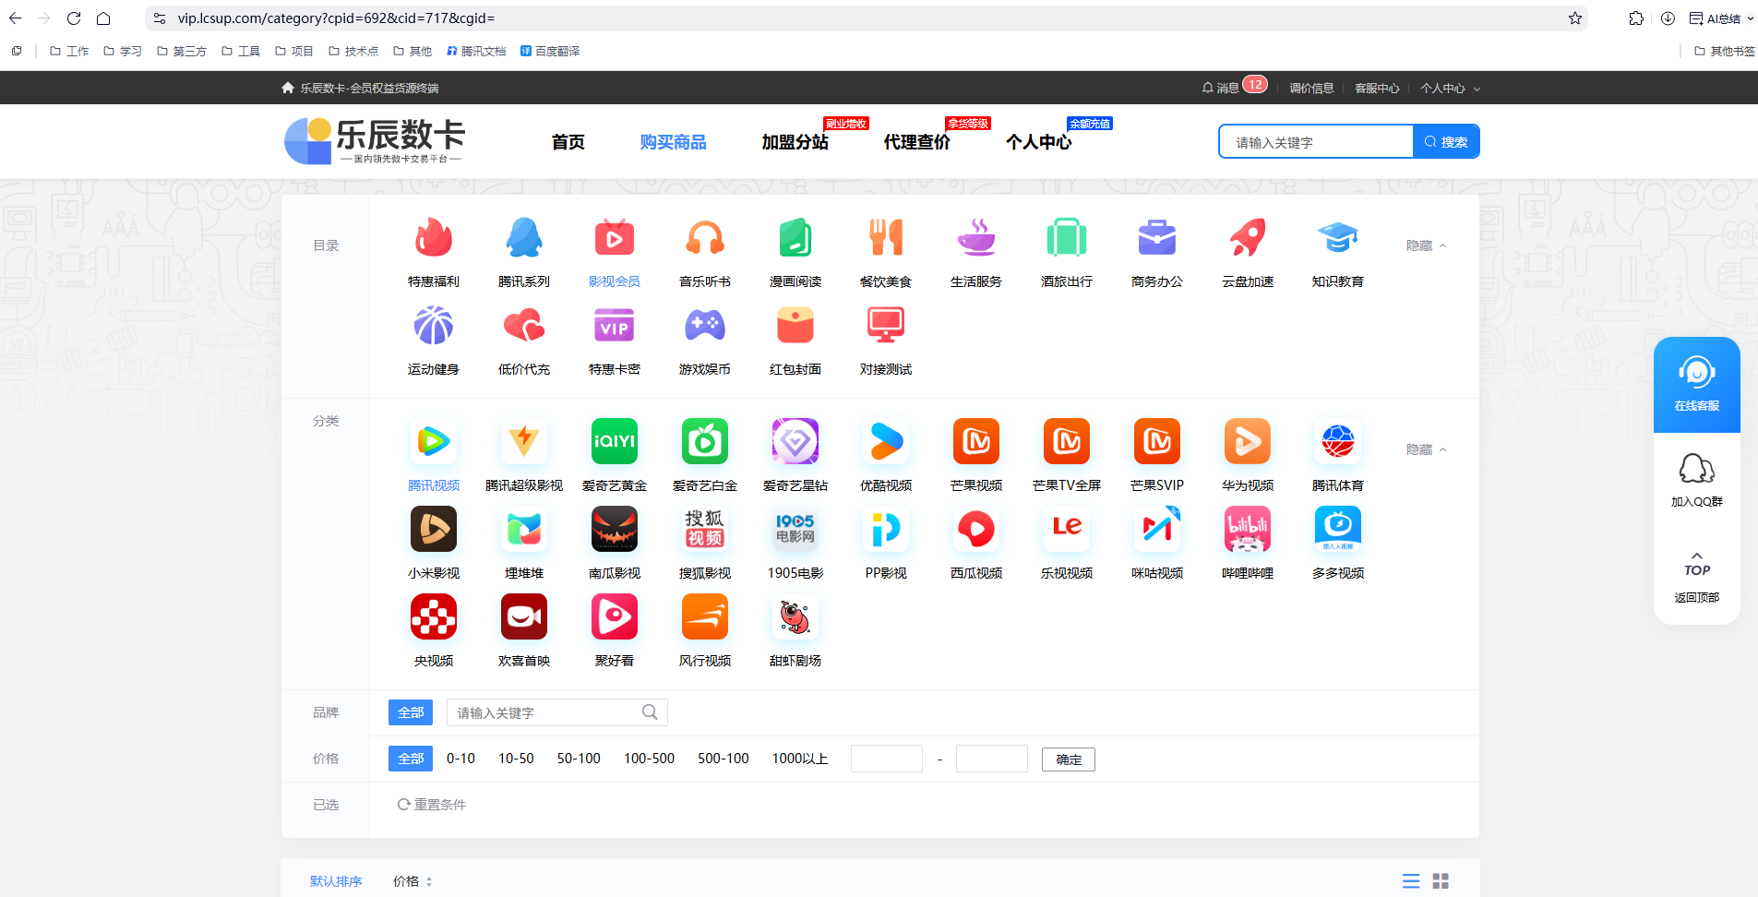Collapse the 分类 section with 隐藏
The width and height of the screenshot is (1758, 897).
[x=1426, y=449]
